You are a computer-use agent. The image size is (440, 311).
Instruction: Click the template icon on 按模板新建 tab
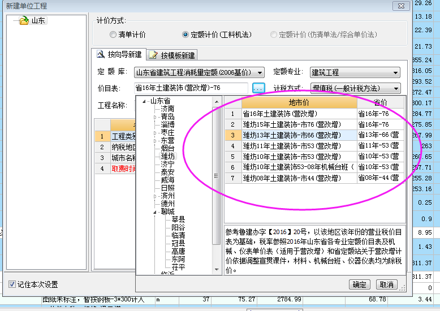tap(153, 55)
